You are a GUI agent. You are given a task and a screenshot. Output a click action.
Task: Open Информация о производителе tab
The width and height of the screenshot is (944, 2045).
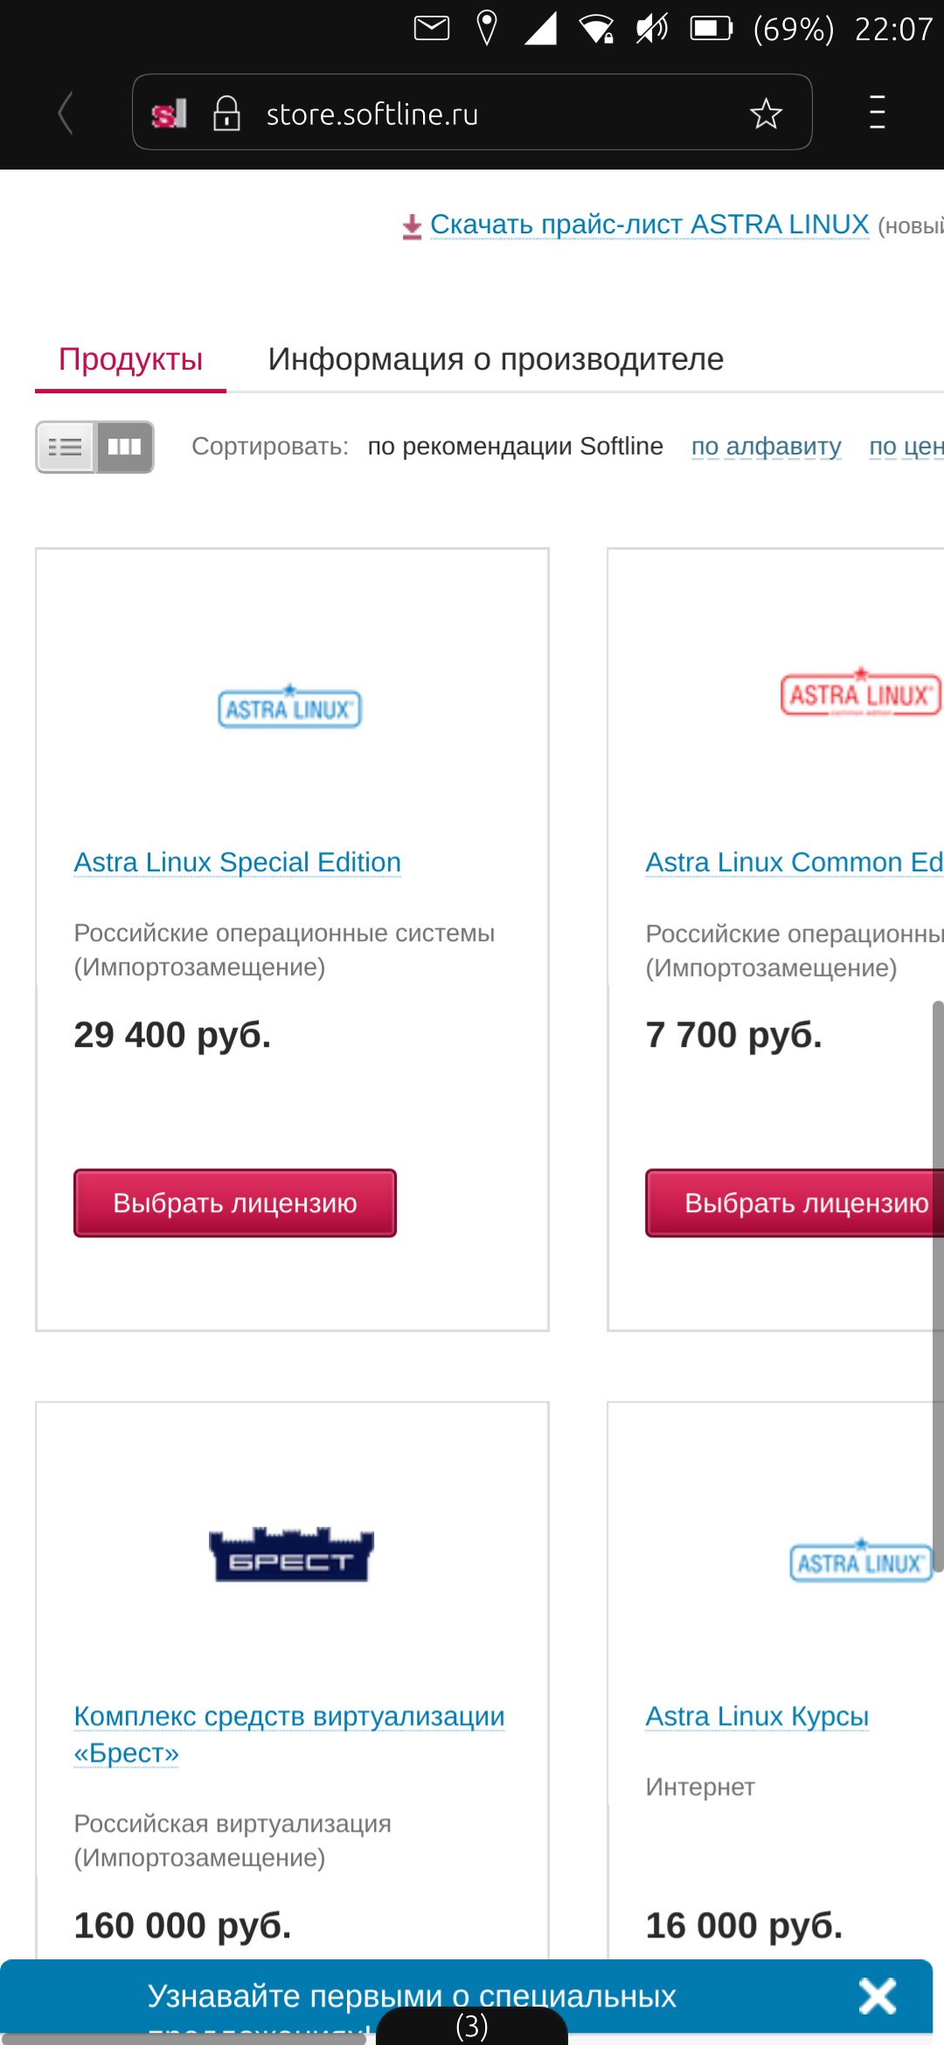pyautogui.click(x=496, y=359)
